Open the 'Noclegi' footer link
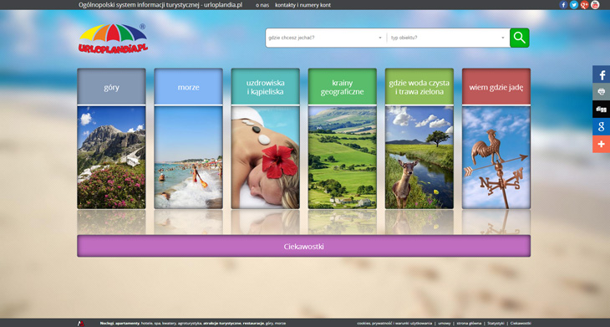The image size is (610, 327). click(x=107, y=323)
